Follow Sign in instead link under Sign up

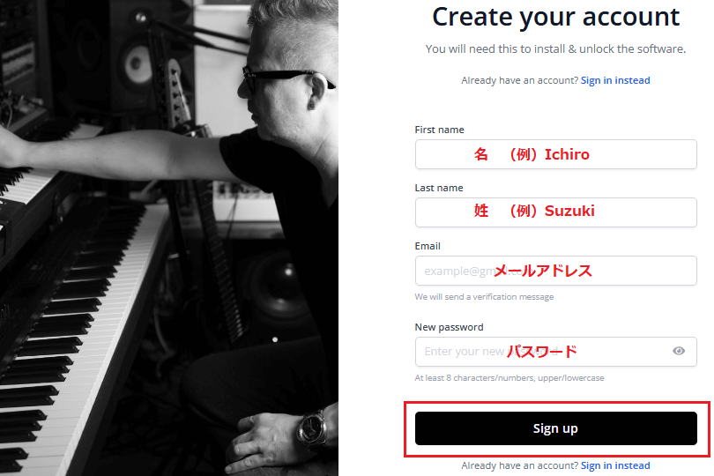(615, 465)
